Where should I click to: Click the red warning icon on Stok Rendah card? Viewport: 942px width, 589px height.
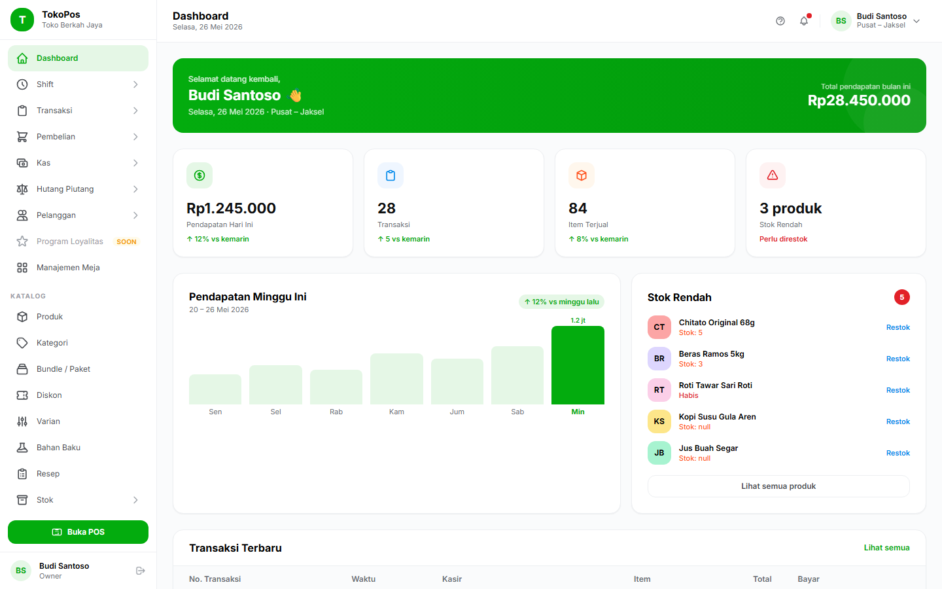click(x=773, y=175)
